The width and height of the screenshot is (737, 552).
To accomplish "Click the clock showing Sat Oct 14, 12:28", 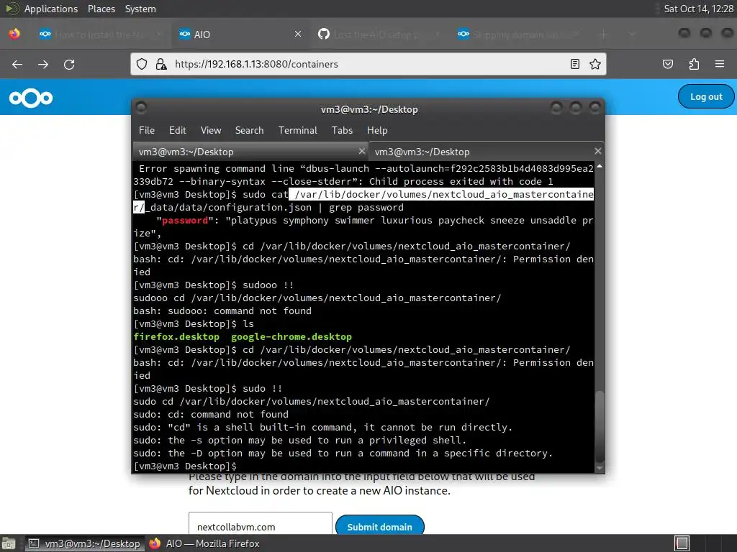I will pos(698,9).
